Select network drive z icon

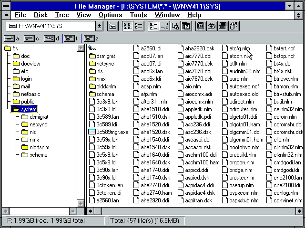(89, 38)
